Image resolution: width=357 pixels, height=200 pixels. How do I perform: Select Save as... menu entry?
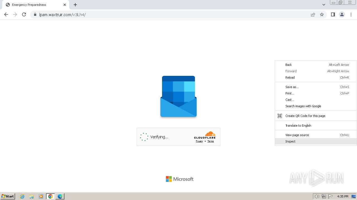click(x=316, y=87)
